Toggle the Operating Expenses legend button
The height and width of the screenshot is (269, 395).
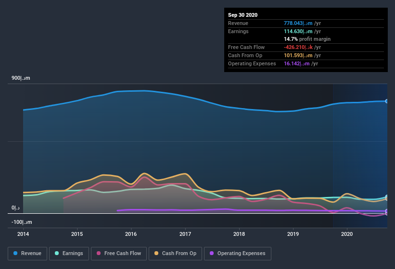pos(238,254)
